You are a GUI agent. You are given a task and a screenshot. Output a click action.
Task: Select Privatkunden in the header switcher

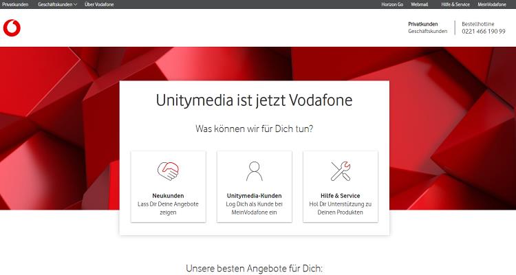pos(423,24)
